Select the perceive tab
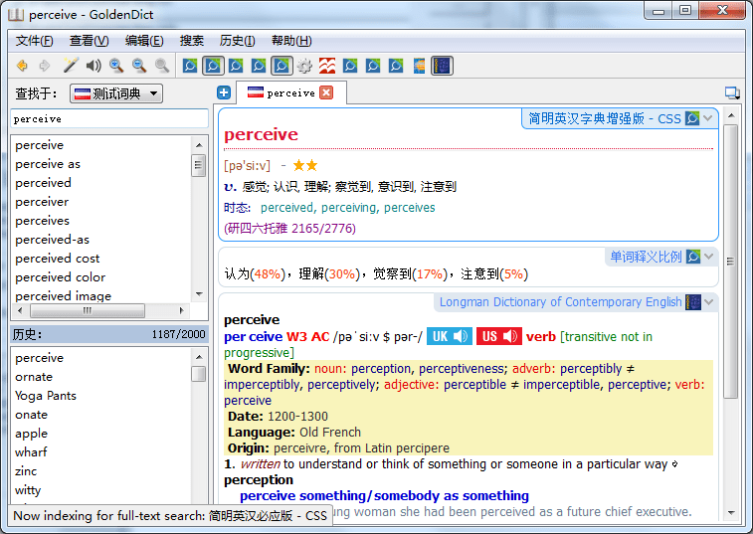 pyautogui.click(x=290, y=92)
